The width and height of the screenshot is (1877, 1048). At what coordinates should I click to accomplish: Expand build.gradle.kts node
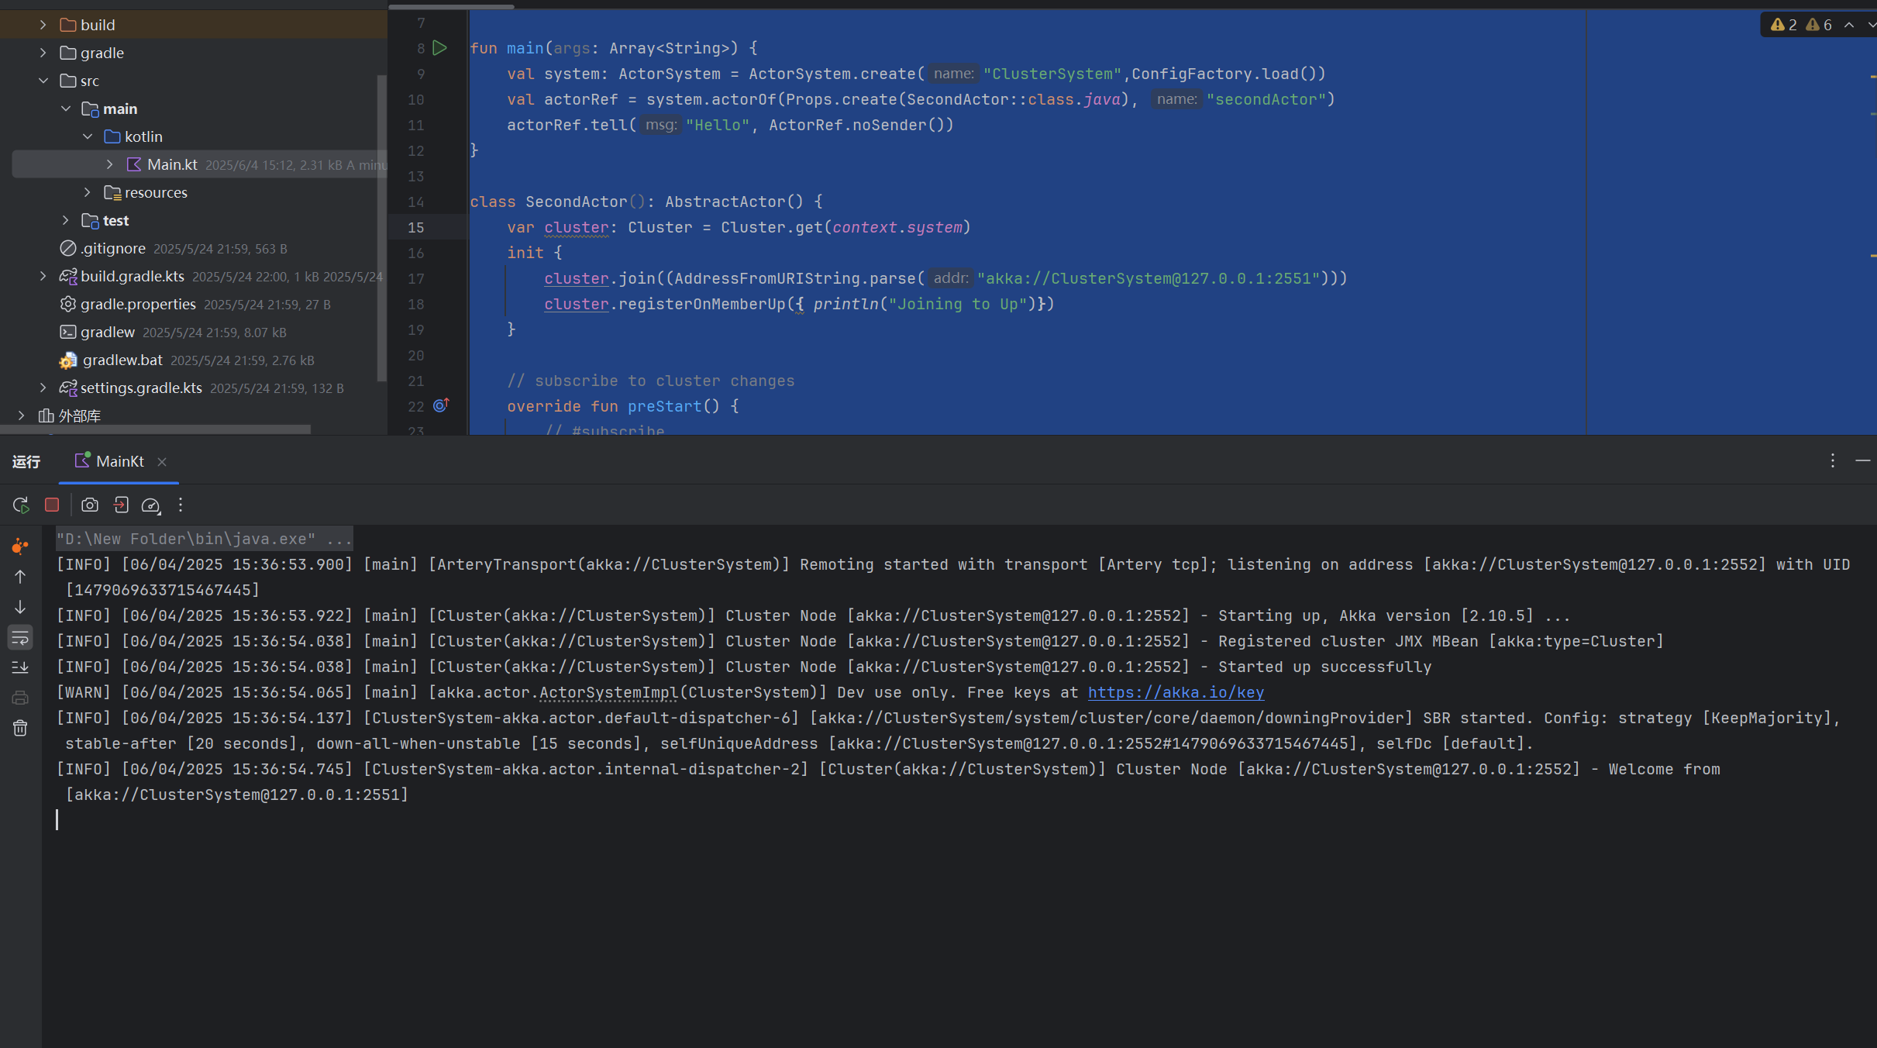(x=43, y=276)
